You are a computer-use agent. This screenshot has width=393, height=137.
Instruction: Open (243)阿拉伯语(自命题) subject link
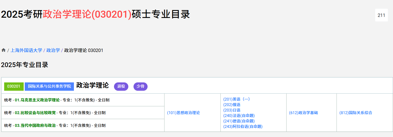243,127
